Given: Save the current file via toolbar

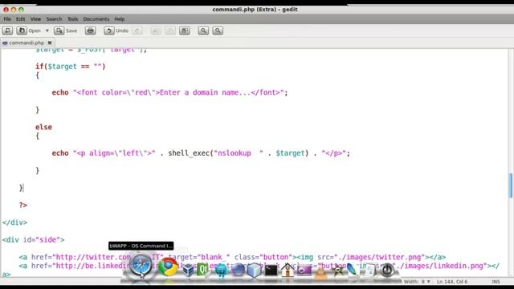Looking at the screenshot, I should point(66,31).
